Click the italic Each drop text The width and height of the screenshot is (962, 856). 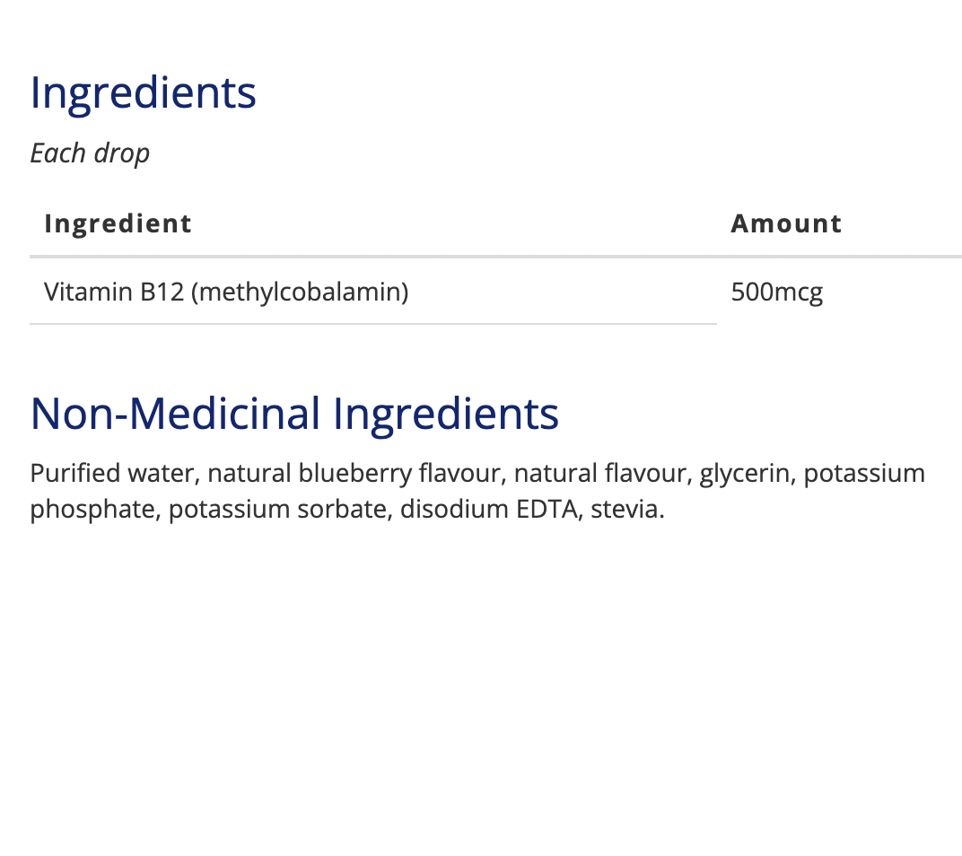[90, 153]
